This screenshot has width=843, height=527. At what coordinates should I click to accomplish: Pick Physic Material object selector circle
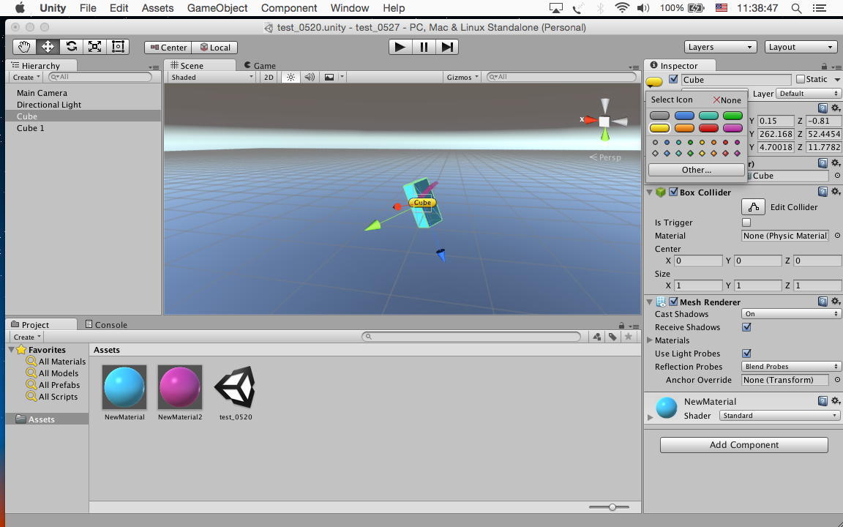coord(837,236)
